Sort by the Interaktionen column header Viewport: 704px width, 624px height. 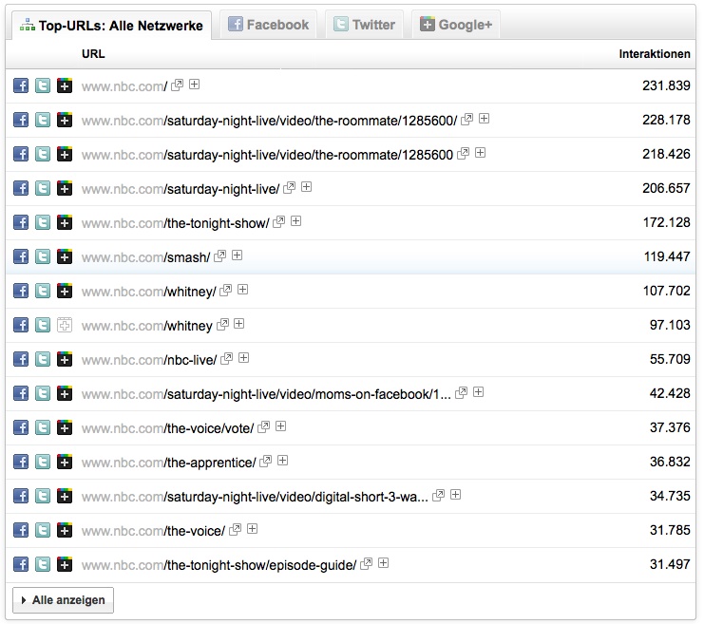654,54
